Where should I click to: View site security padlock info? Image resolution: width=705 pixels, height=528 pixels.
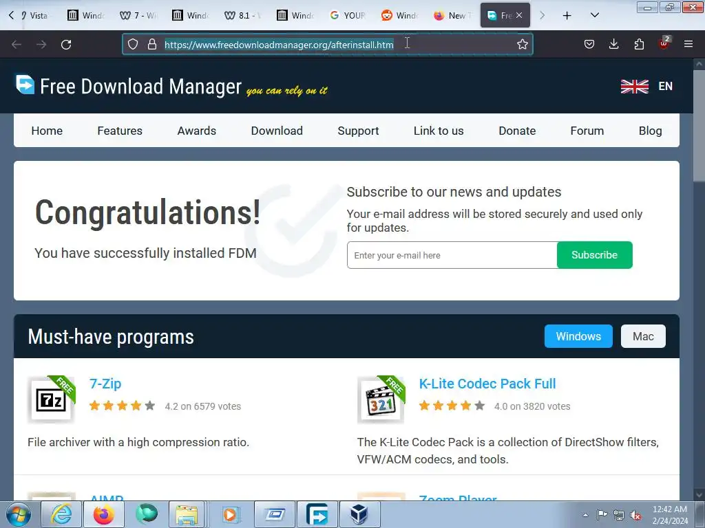click(152, 44)
